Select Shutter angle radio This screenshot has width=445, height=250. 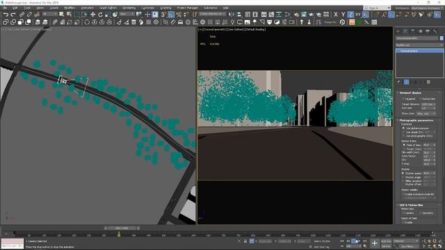click(x=403, y=177)
